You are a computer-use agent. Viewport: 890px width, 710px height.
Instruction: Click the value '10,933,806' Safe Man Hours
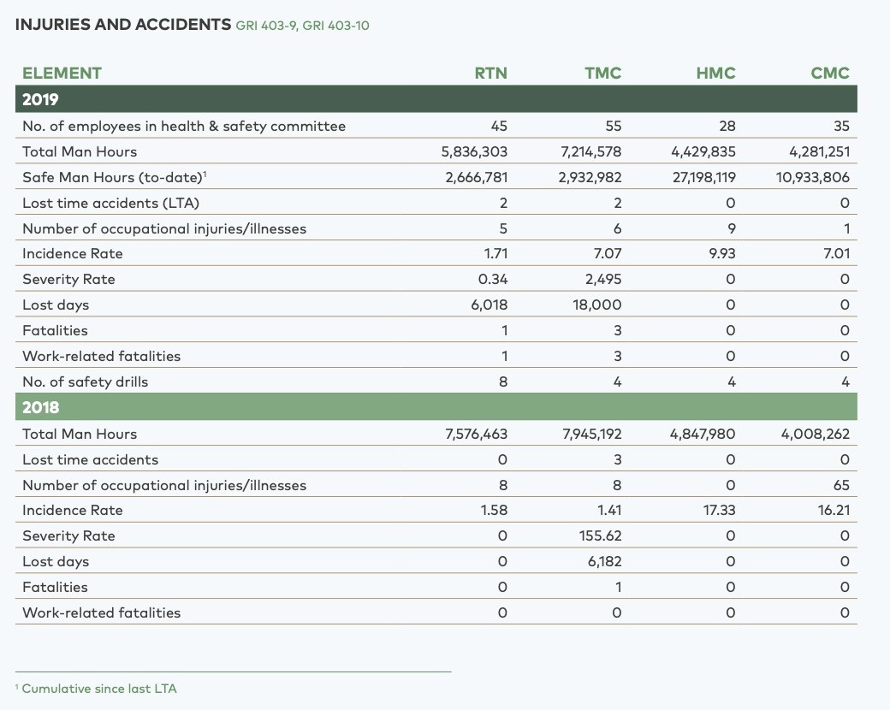coord(813,177)
